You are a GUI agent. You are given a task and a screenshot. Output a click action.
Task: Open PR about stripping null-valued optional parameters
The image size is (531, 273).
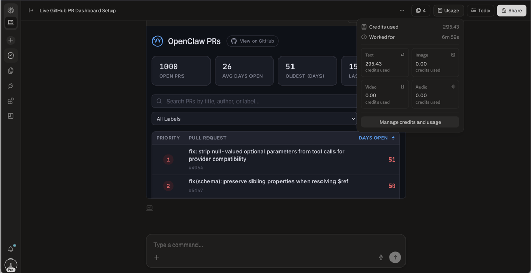coord(267,155)
